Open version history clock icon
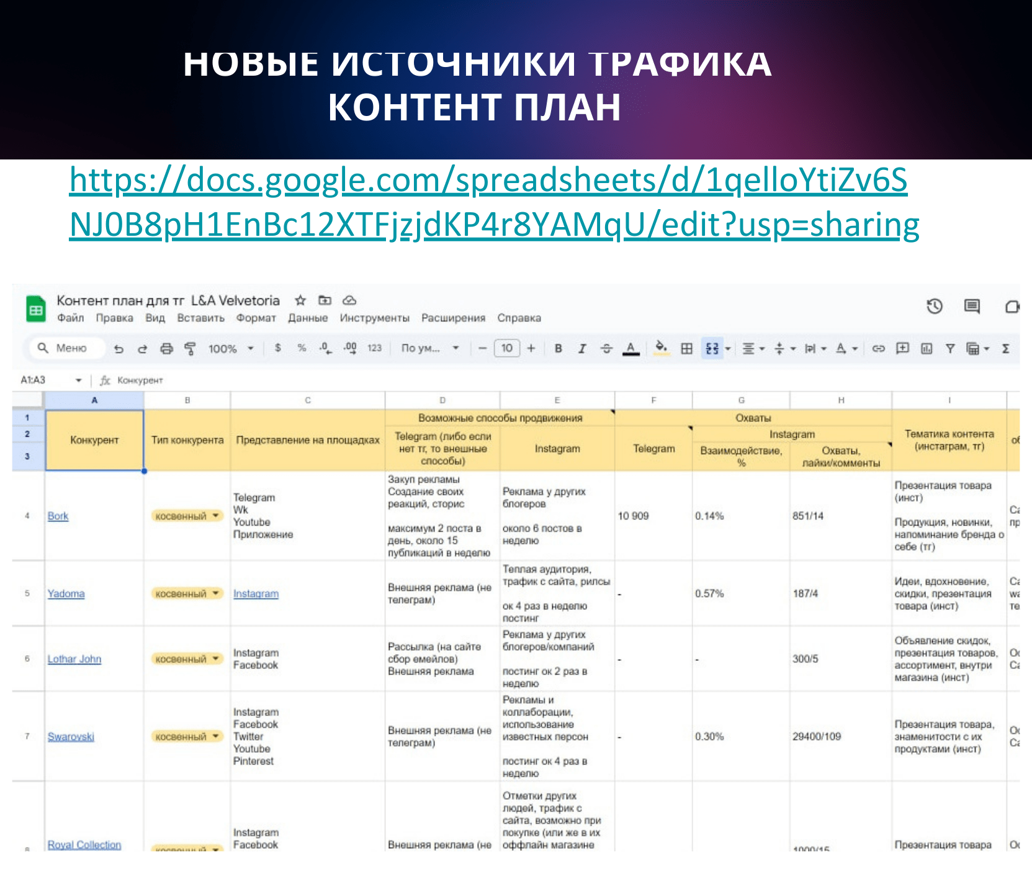Image resolution: width=1032 pixels, height=891 pixels. click(934, 306)
